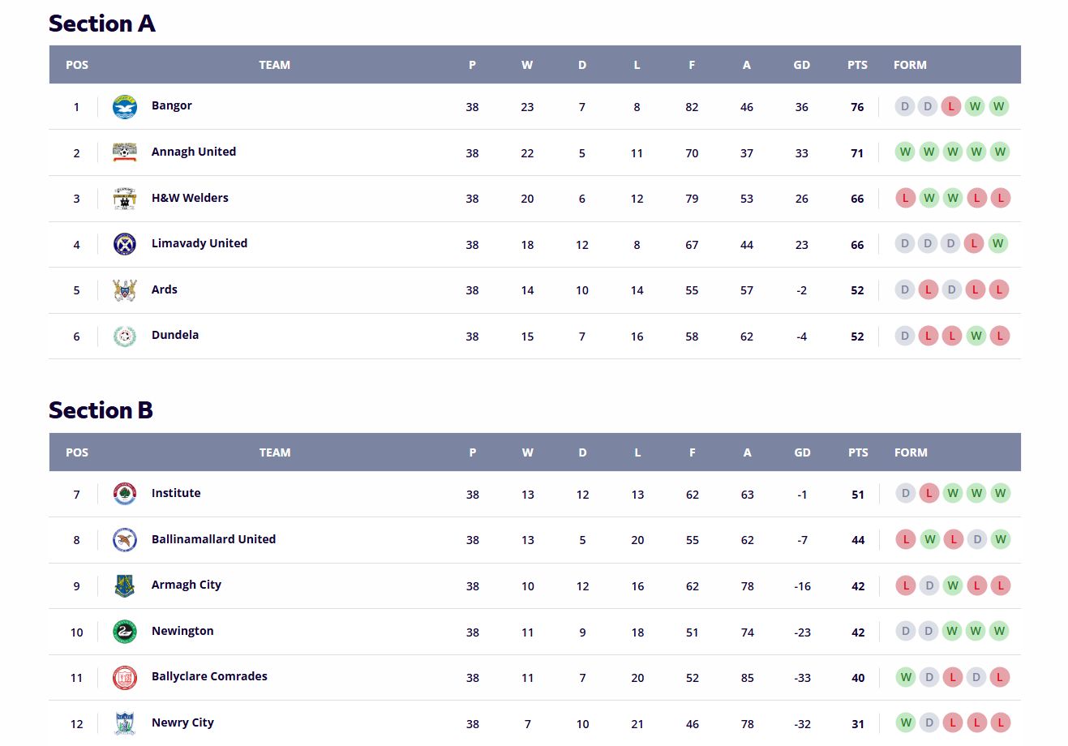Click the FORM column header in Section A

click(910, 65)
